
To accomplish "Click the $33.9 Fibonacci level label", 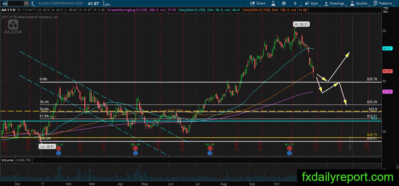I will pos(373,109).
